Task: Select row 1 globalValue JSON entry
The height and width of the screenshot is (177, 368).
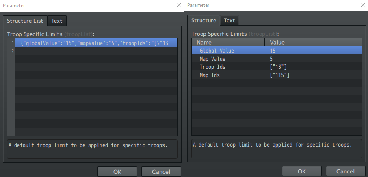Action: point(96,43)
